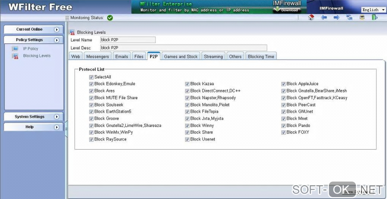This screenshot has width=387, height=199.
Task: Toggle Block Kazaa checkbox
Action: pos(187,84)
